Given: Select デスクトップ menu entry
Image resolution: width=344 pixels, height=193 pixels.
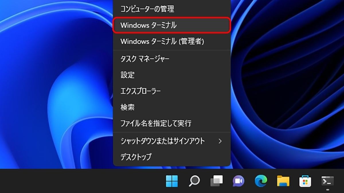Looking at the screenshot, I should click(x=172, y=157).
